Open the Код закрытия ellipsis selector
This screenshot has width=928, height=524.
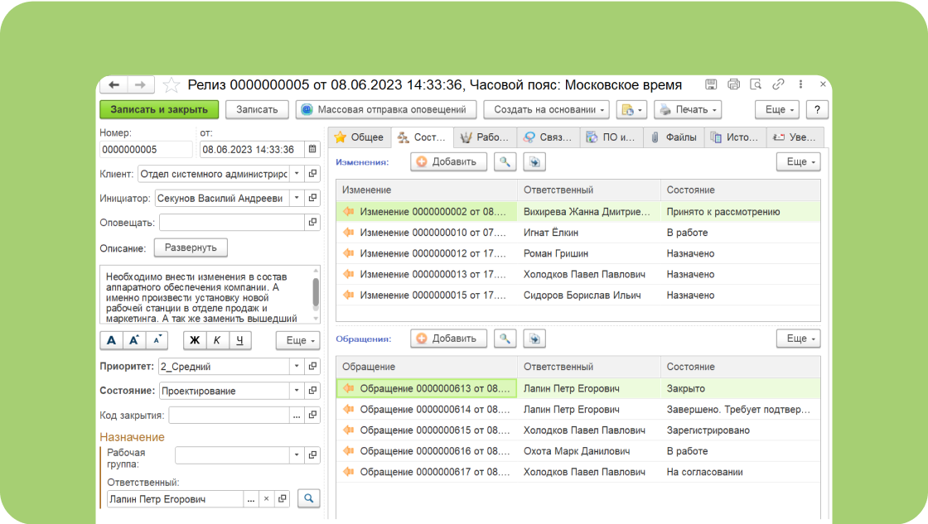click(x=297, y=416)
